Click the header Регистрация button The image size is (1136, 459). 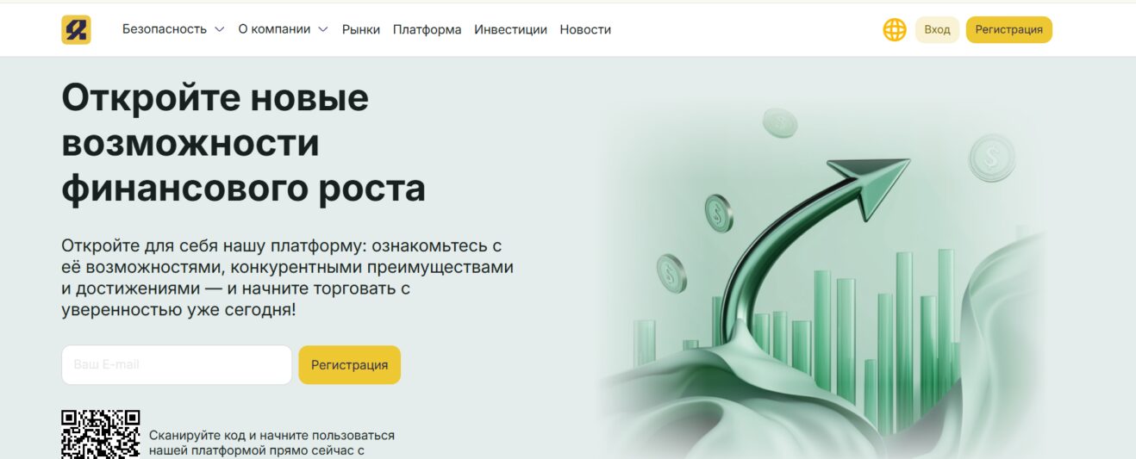point(1008,29)
